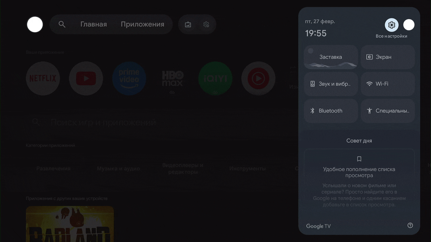
Task: Start the Заставка screensaver tile
Action: [331, 57]
